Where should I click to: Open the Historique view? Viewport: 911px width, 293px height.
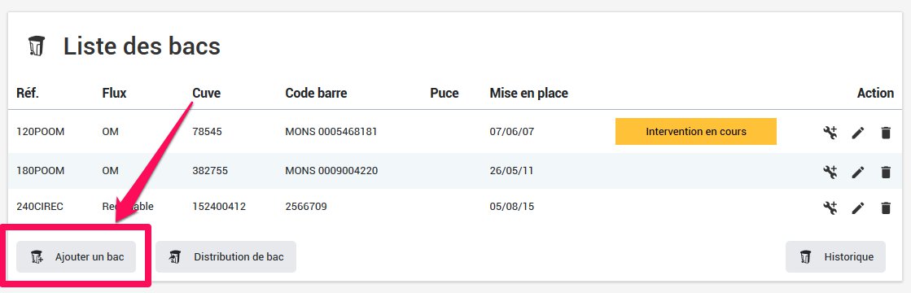click(835, 256)
